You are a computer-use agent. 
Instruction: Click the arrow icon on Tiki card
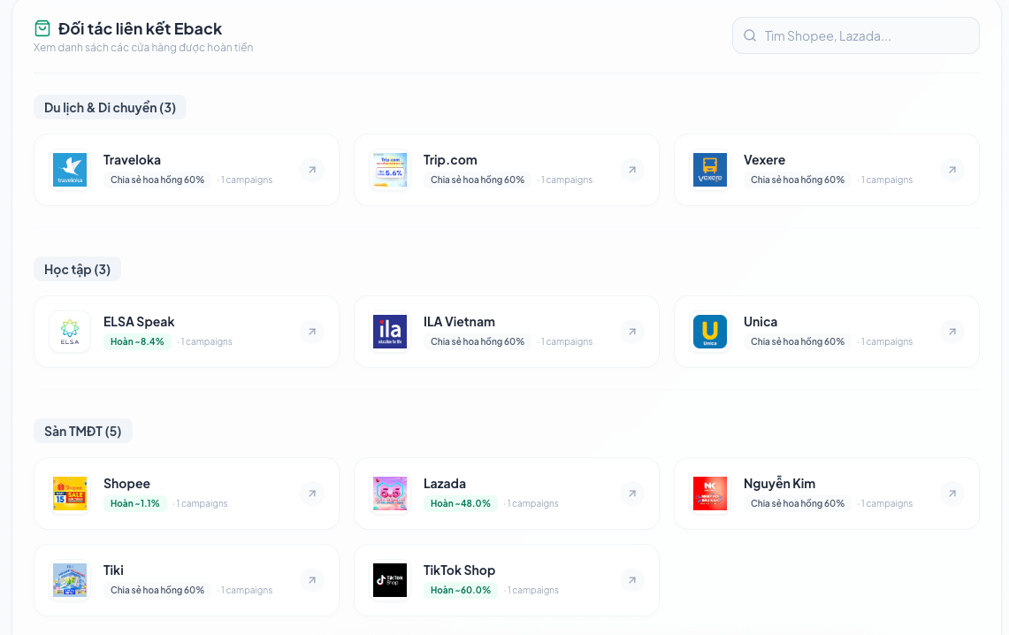pos(312,580)
